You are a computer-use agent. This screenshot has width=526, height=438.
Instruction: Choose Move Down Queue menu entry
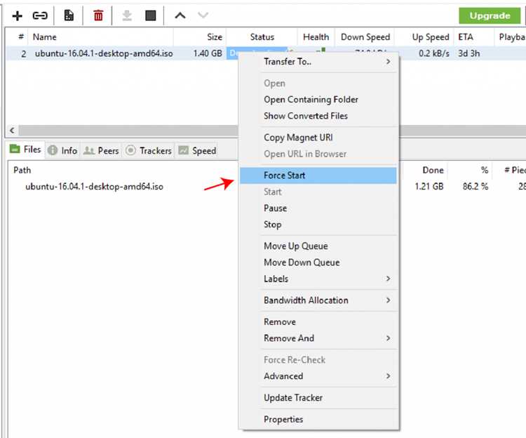pyautogui.click(x=318, y=263)
